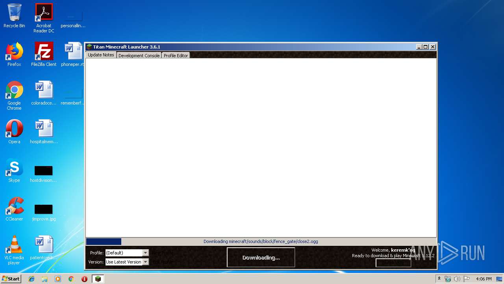Select the coloradoce... Word document
This screenshot has height=284, width=504.
44,93
